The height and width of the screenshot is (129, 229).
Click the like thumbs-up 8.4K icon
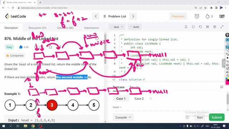21,47
